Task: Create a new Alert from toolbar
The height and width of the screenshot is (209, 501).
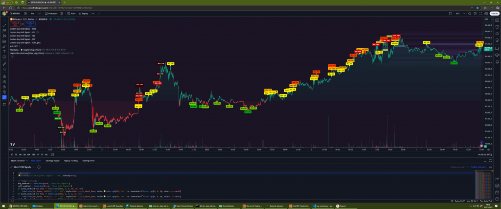Action: [71, 14]
